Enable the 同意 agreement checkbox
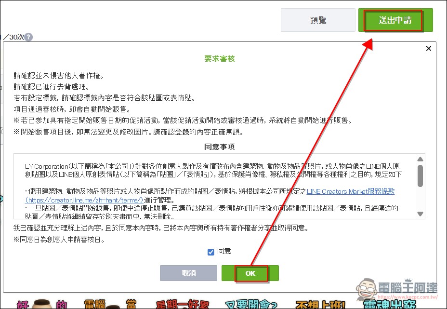The image size is (447, 309). [210, 252]
